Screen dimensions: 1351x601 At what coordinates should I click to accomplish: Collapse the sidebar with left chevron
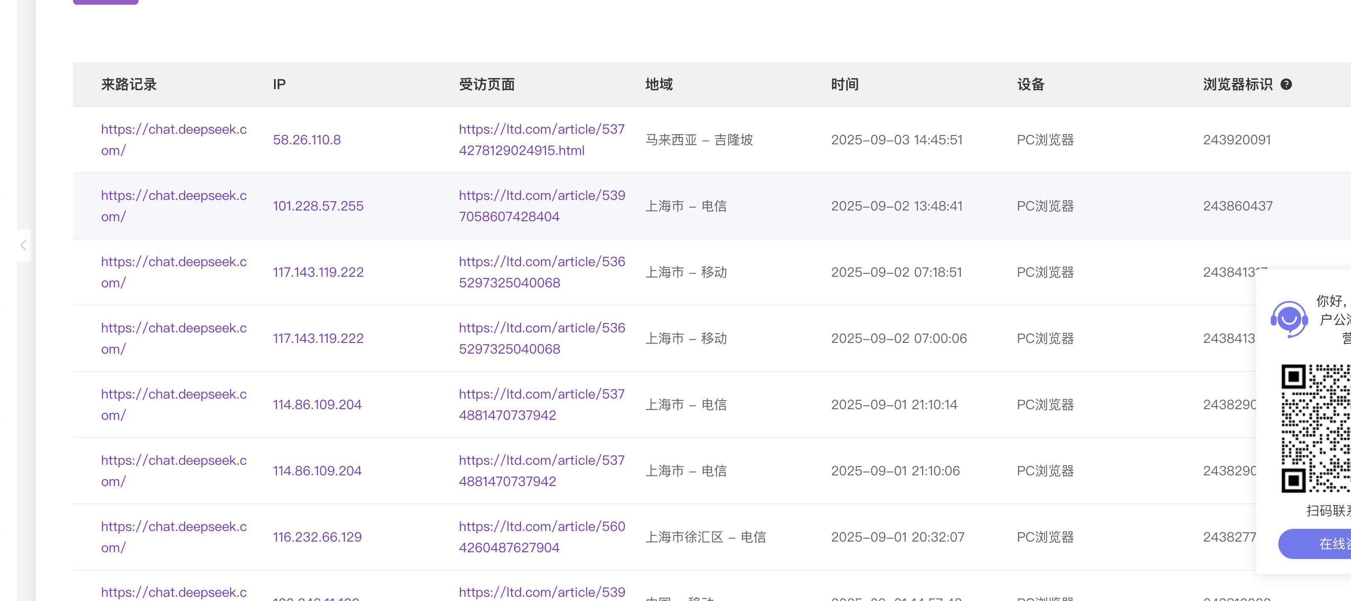[24, 245]
